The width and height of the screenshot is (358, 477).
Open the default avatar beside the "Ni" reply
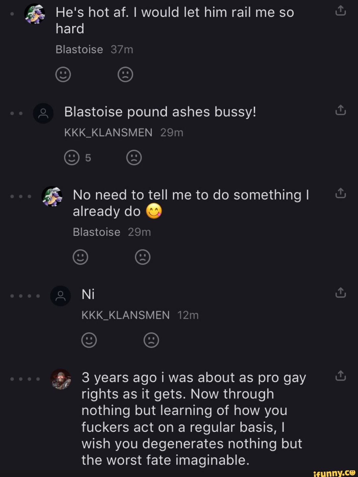(60, 296)
